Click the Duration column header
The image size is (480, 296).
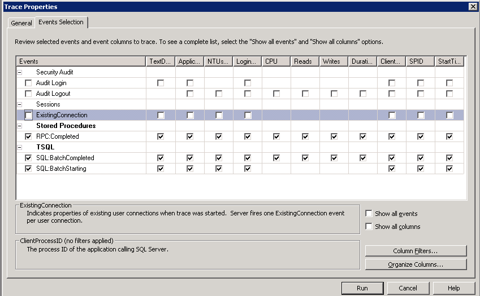tap(362, 61)
